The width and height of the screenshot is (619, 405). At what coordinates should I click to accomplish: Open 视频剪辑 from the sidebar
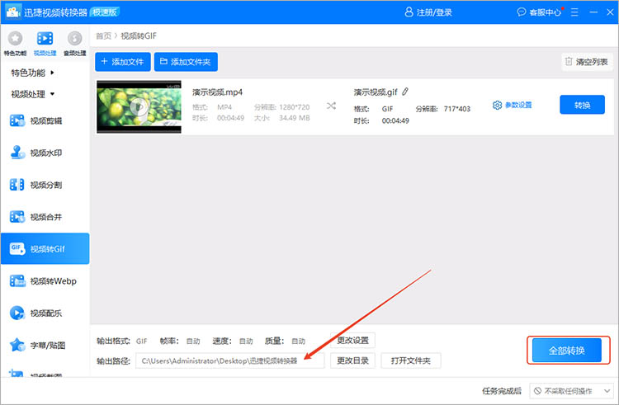(46, 120)
